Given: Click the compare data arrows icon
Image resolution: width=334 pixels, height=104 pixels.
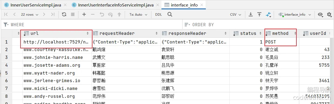Looking at the screenshot, I should click(x=268, y=15).
